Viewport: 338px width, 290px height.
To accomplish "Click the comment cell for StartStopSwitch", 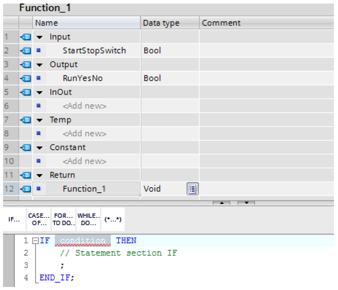I will tap(267, 51).
